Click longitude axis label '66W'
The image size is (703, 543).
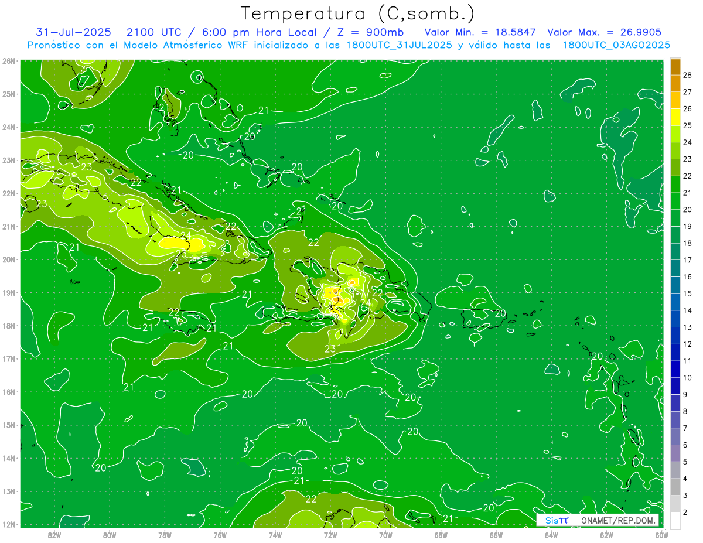pos(496,535)
